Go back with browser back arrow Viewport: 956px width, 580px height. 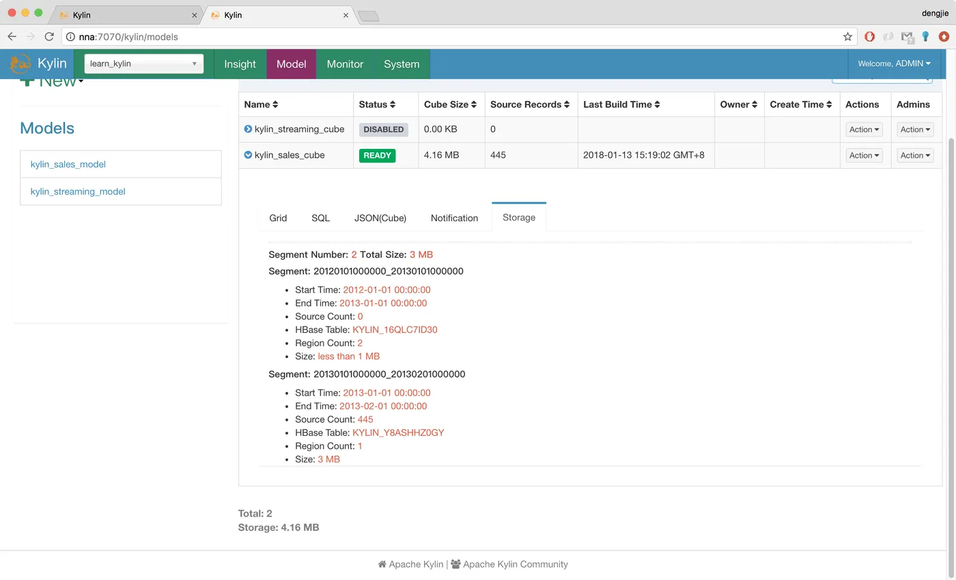[12, 36]
